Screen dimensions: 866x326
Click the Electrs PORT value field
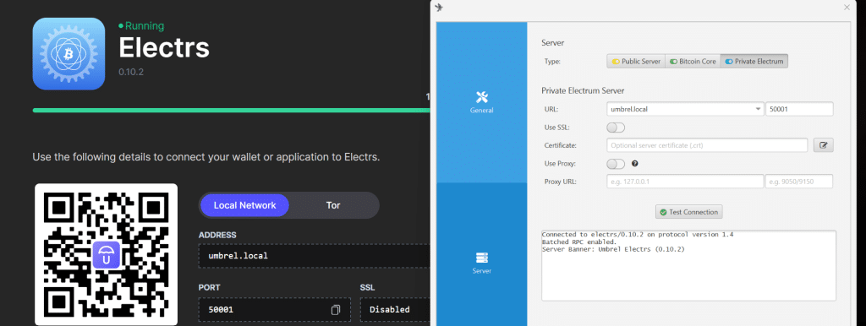pyautogui.click(x=275, y=309)
